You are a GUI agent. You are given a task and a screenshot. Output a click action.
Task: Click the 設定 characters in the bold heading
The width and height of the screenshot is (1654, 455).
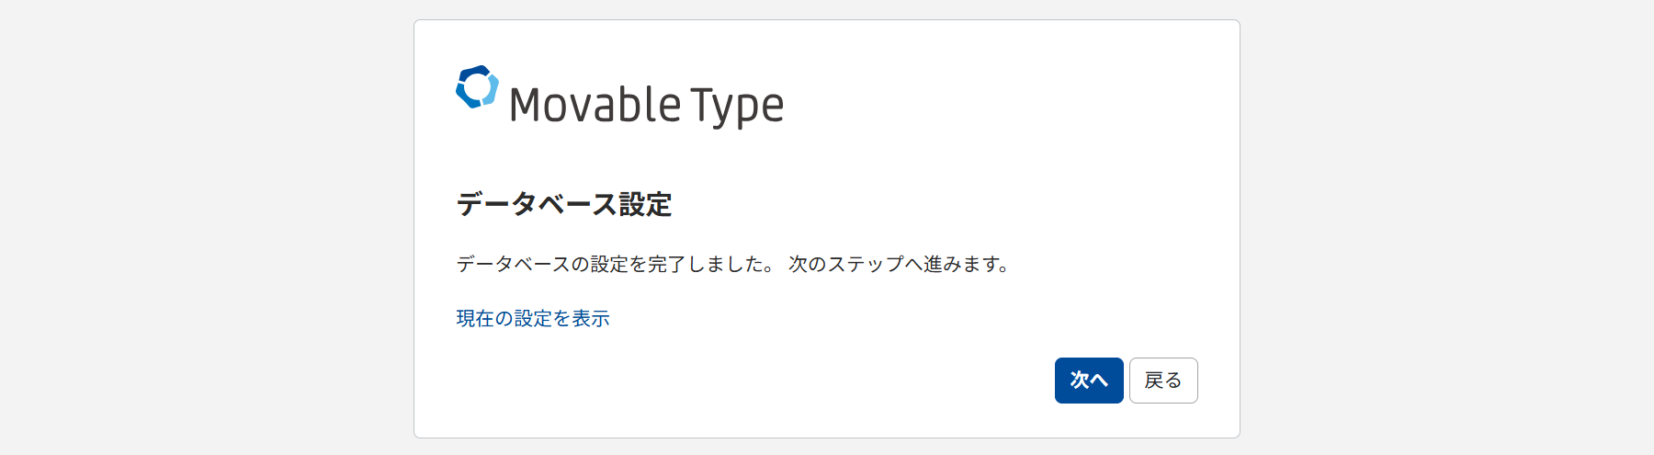(645, 204)
